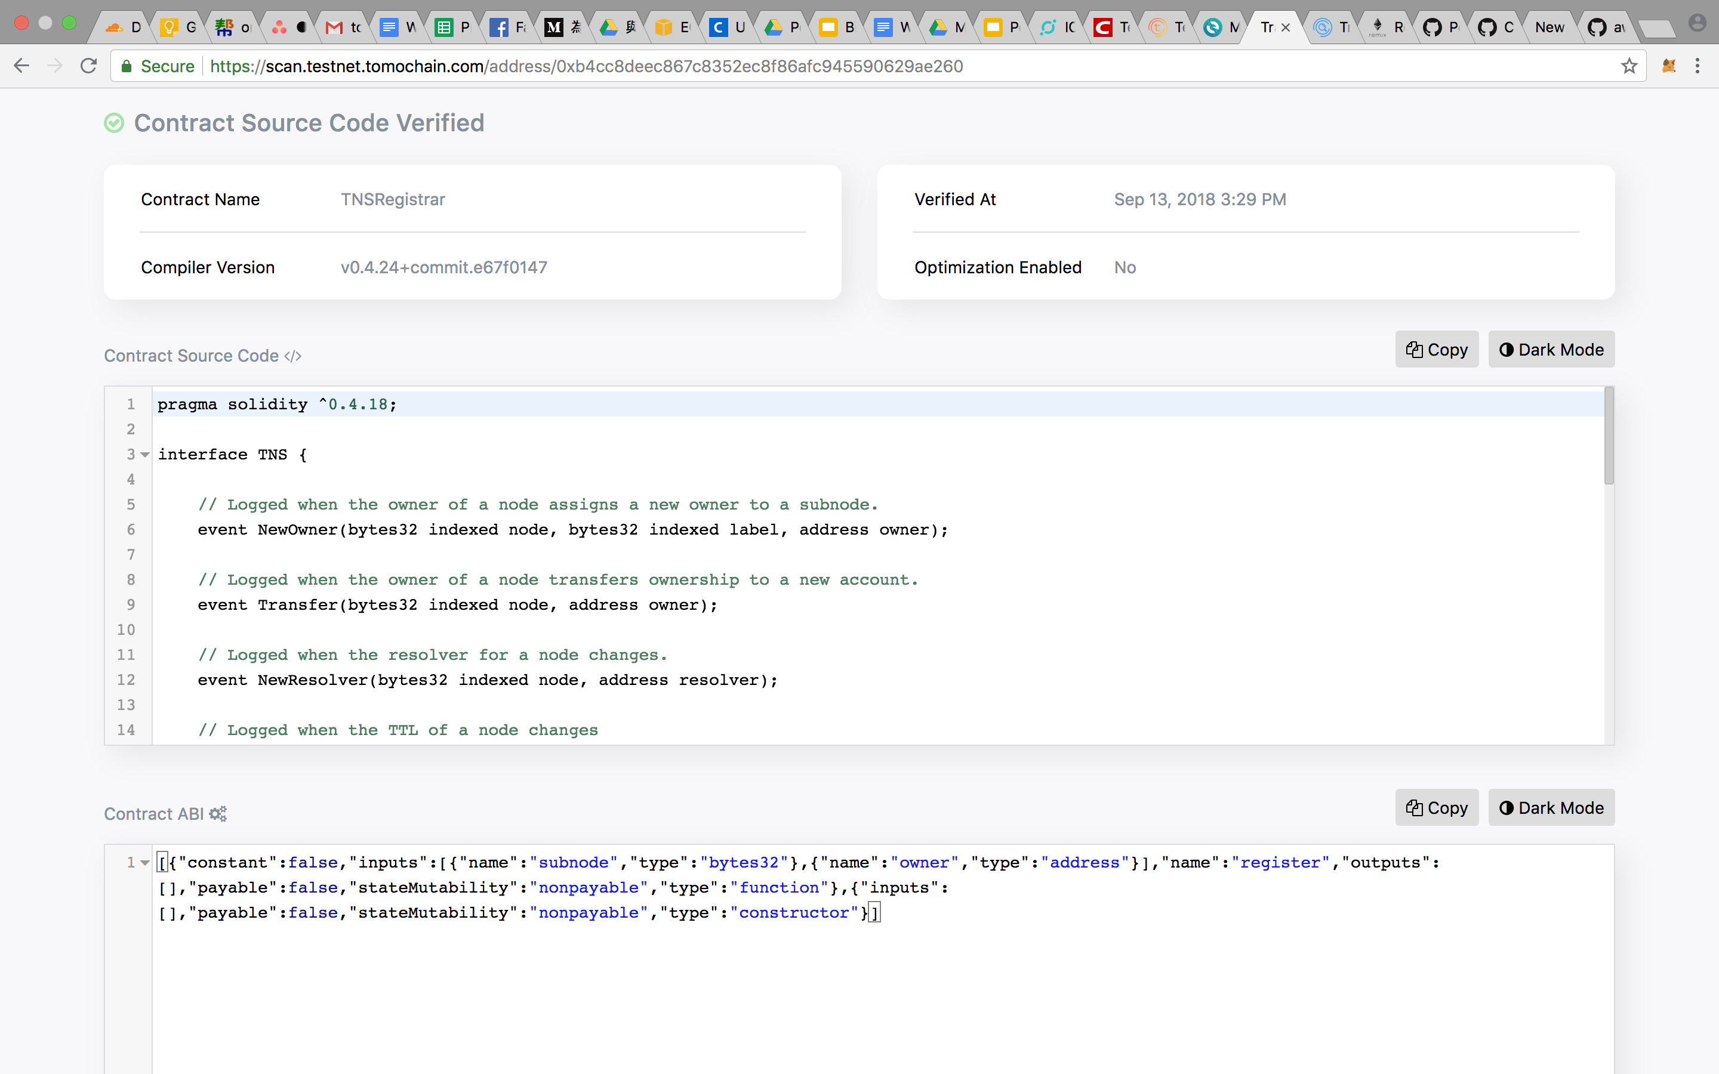Open the second GitHub tab labeled C
The height and width of the screenshot is (1074, 1719).
pos(1496,27)
